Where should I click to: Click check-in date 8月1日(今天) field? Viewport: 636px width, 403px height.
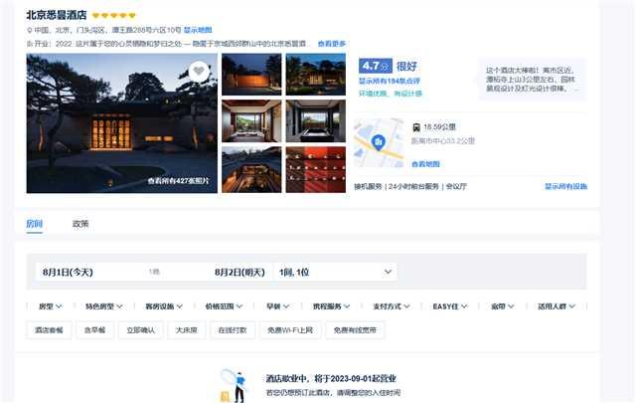coord(68,271)
